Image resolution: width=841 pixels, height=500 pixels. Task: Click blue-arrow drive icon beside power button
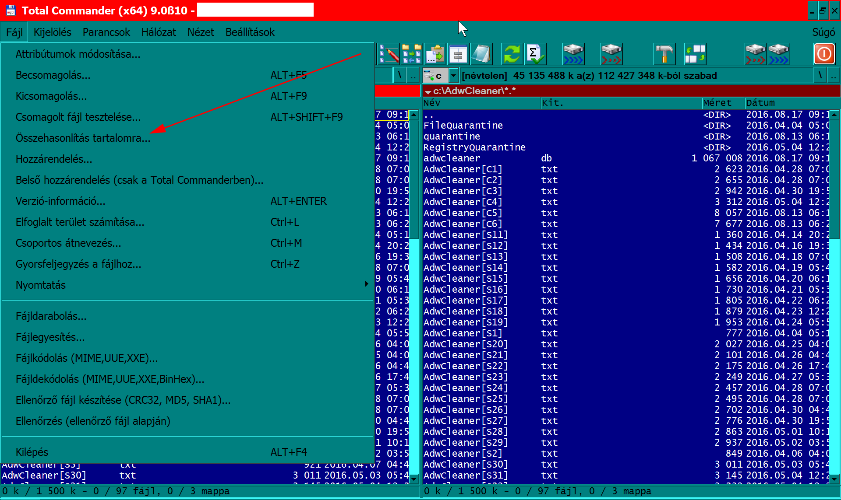[x=779, y=54]
